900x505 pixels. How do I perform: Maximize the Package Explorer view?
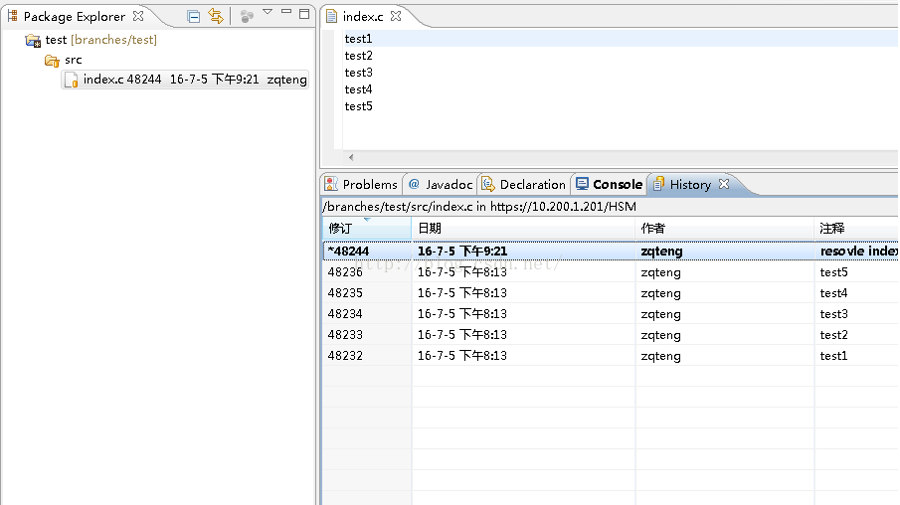click(x=304, y=13)
